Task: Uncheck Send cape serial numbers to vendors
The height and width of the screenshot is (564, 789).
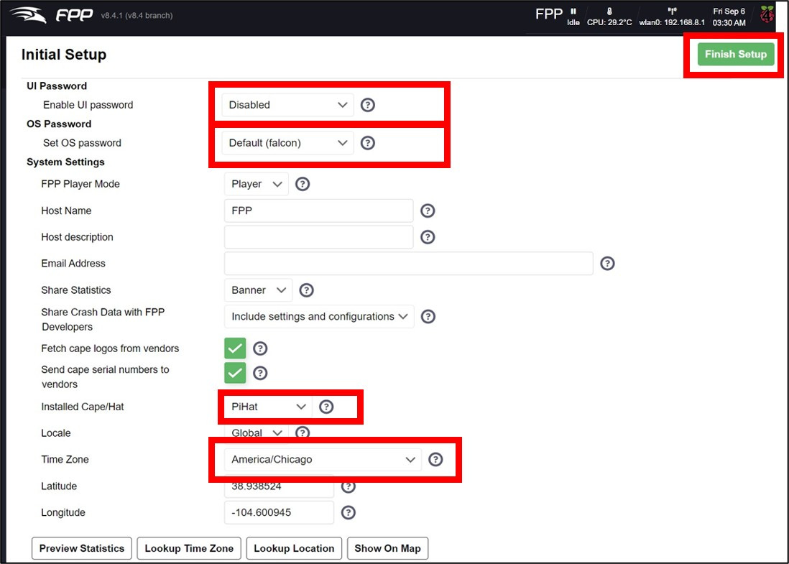Action: click(235, 373)
